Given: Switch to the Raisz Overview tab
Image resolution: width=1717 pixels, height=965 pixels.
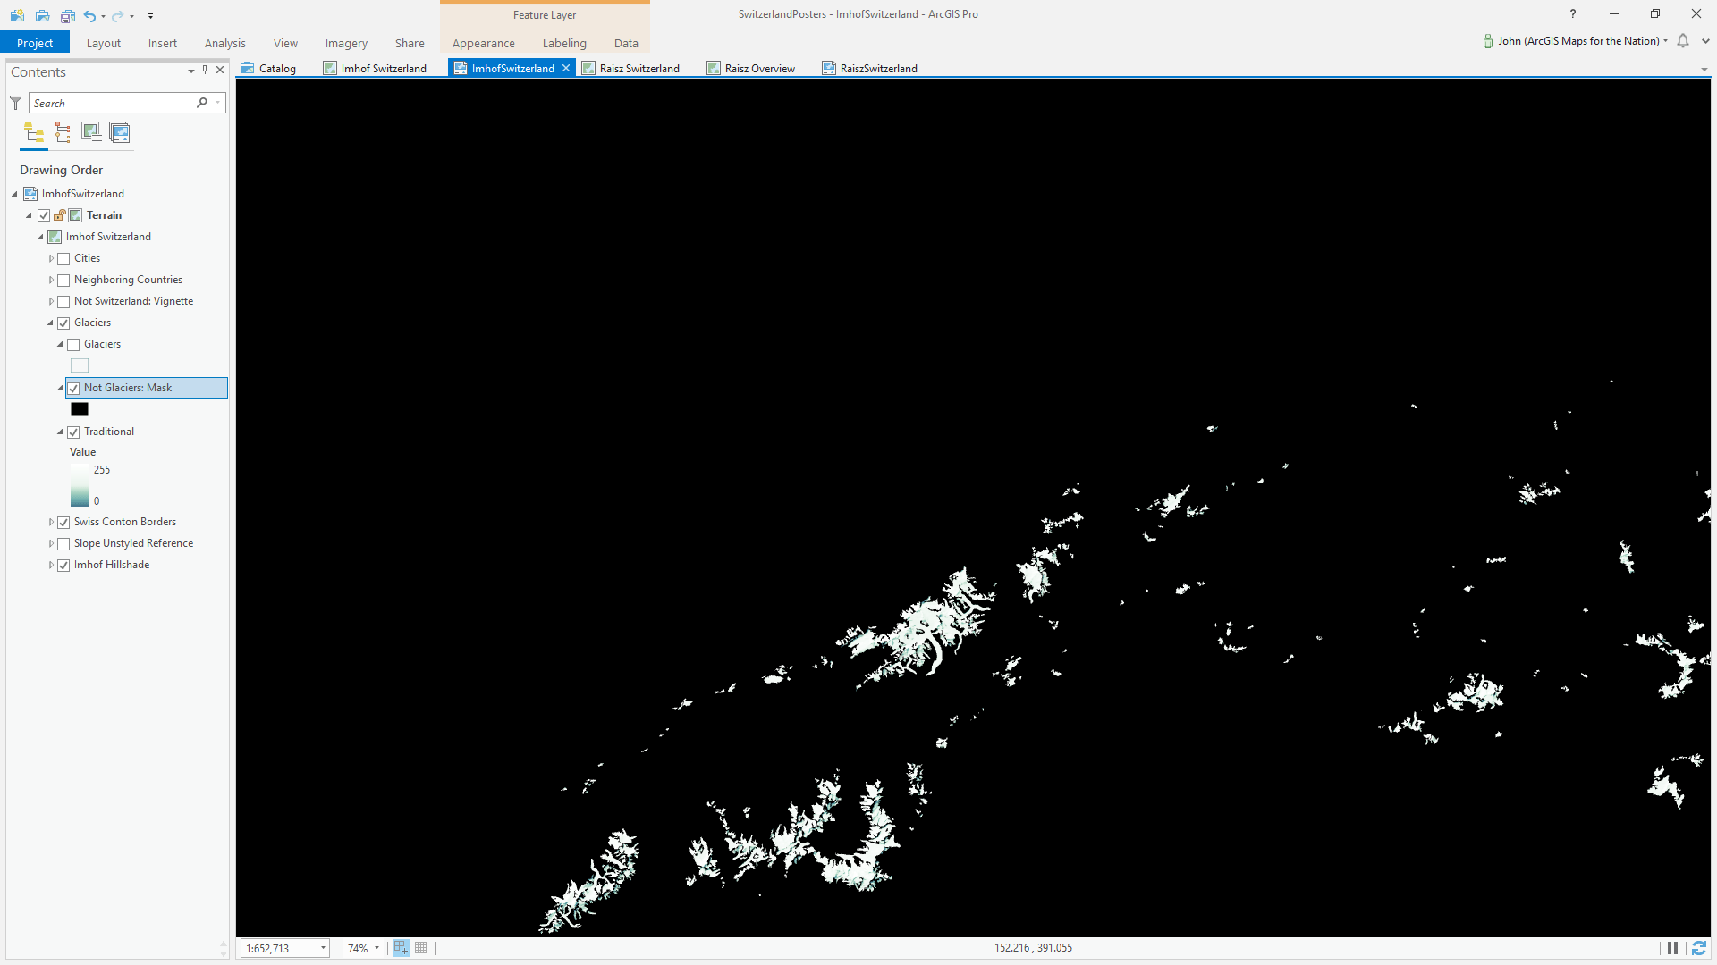Looking at the screenshot, I should point(758,68).
